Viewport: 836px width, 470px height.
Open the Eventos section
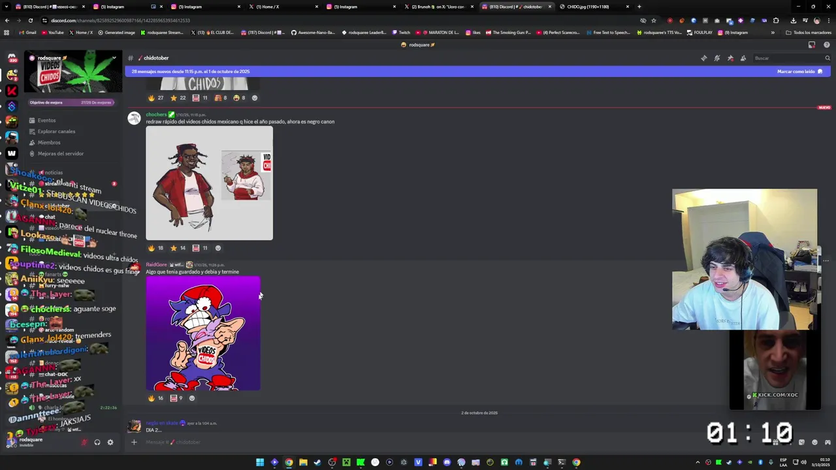click(46, 120)
